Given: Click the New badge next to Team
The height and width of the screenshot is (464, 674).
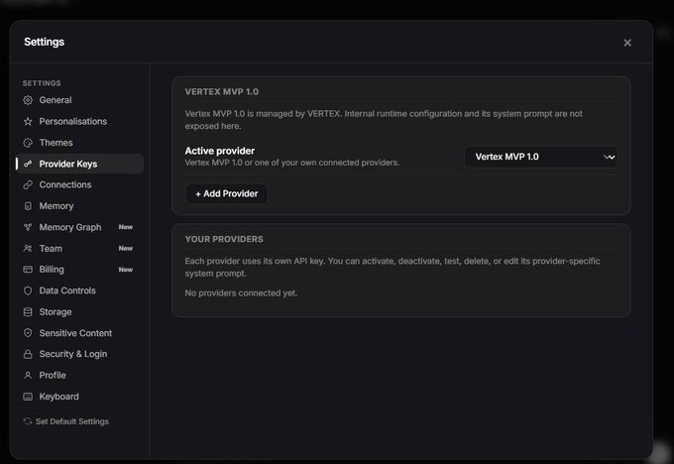Looking at the screenshot, I should (126, 249).
